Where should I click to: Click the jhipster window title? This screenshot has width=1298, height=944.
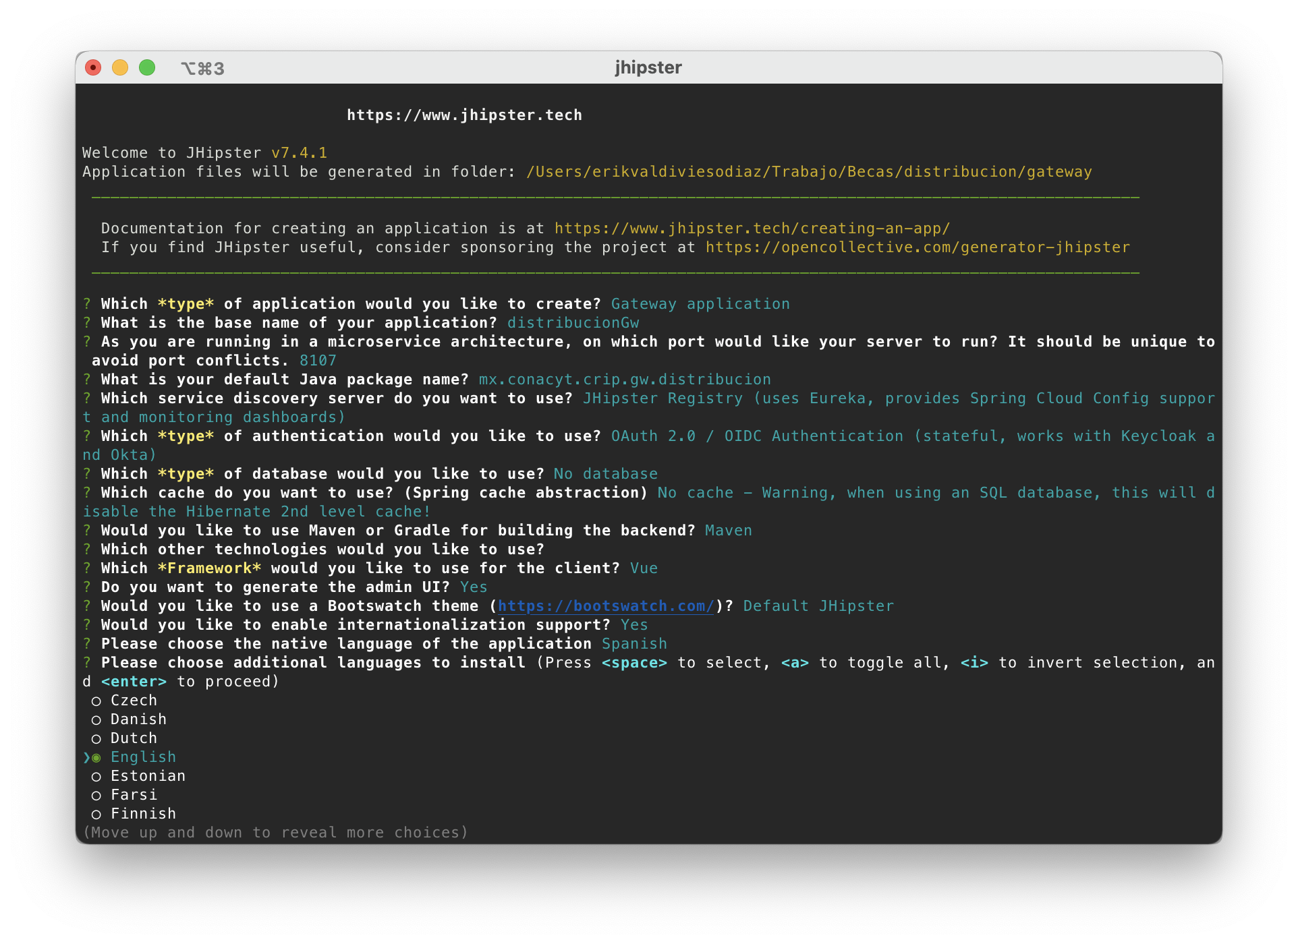click(648, 67)
